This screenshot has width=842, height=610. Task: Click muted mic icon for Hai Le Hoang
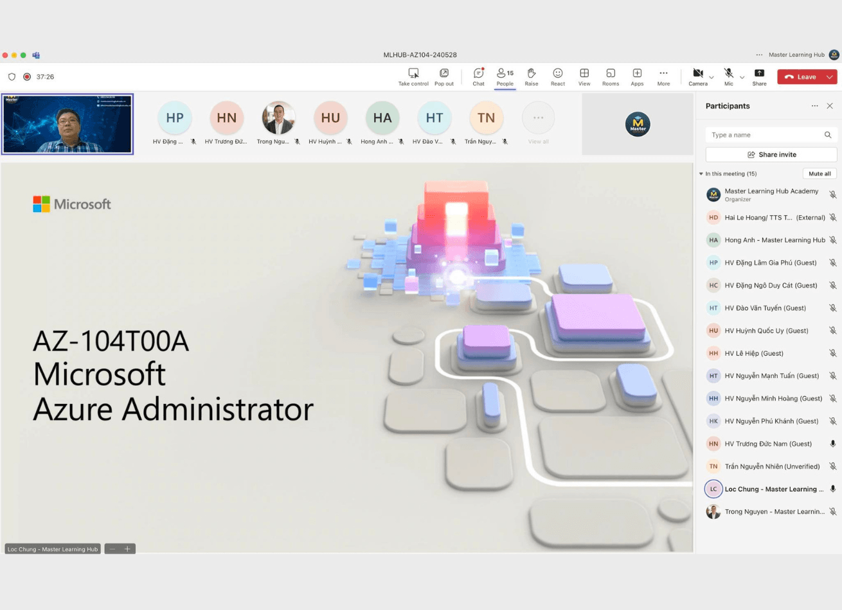click(x=833, y=218)
